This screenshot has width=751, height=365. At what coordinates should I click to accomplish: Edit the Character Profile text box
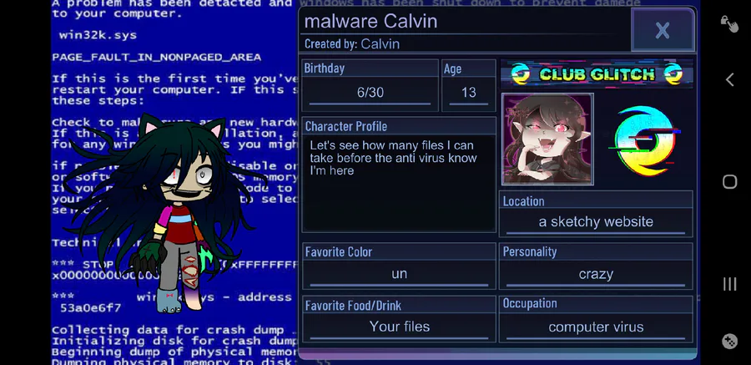point(399,183)
